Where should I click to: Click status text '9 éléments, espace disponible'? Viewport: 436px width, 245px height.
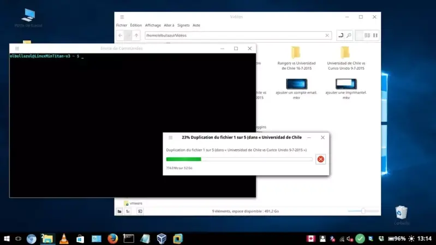coord(245,211)
